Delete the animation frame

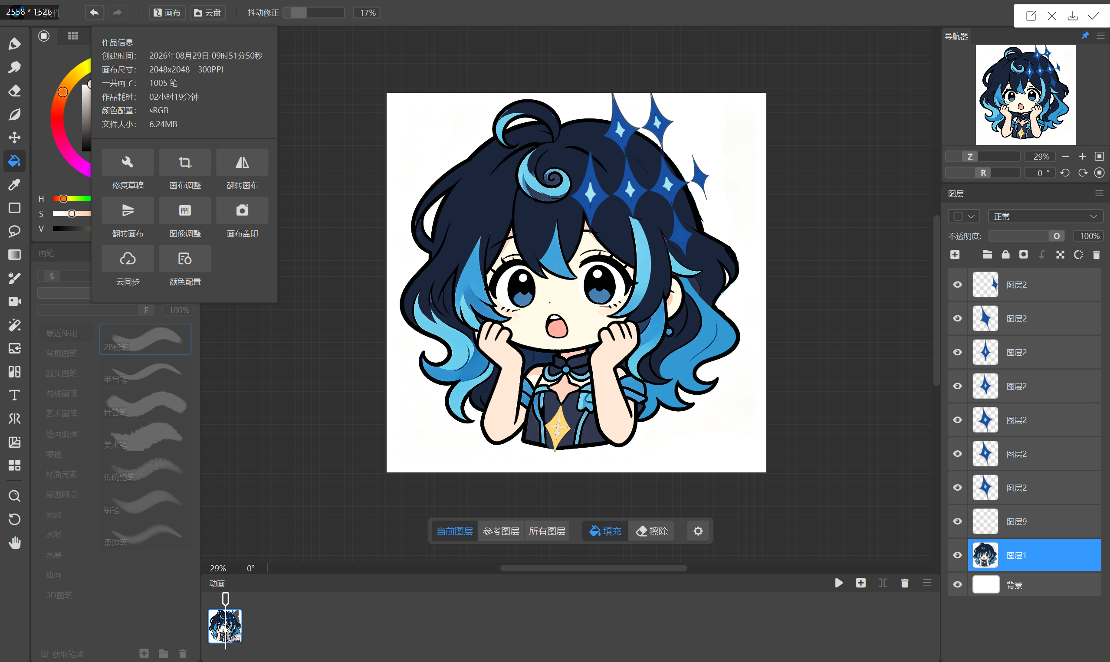pos(905,583)
